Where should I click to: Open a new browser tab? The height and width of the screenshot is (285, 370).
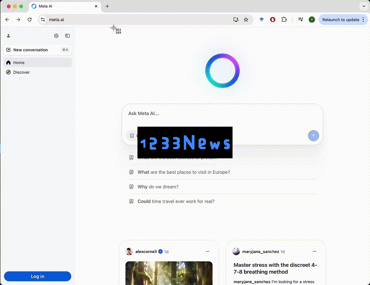click(107, 6)
